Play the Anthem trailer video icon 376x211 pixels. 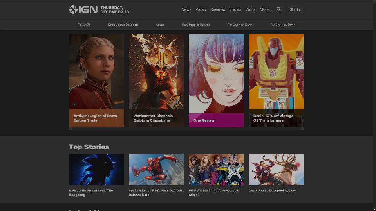[x=74, y=104]
